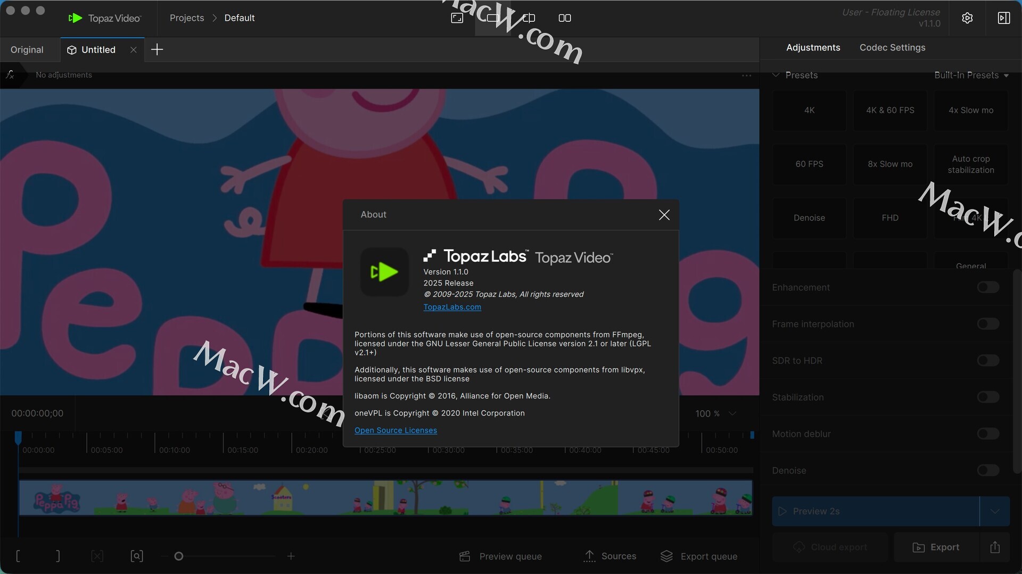Click the set out-point bracket icon

tap(57, 556)
